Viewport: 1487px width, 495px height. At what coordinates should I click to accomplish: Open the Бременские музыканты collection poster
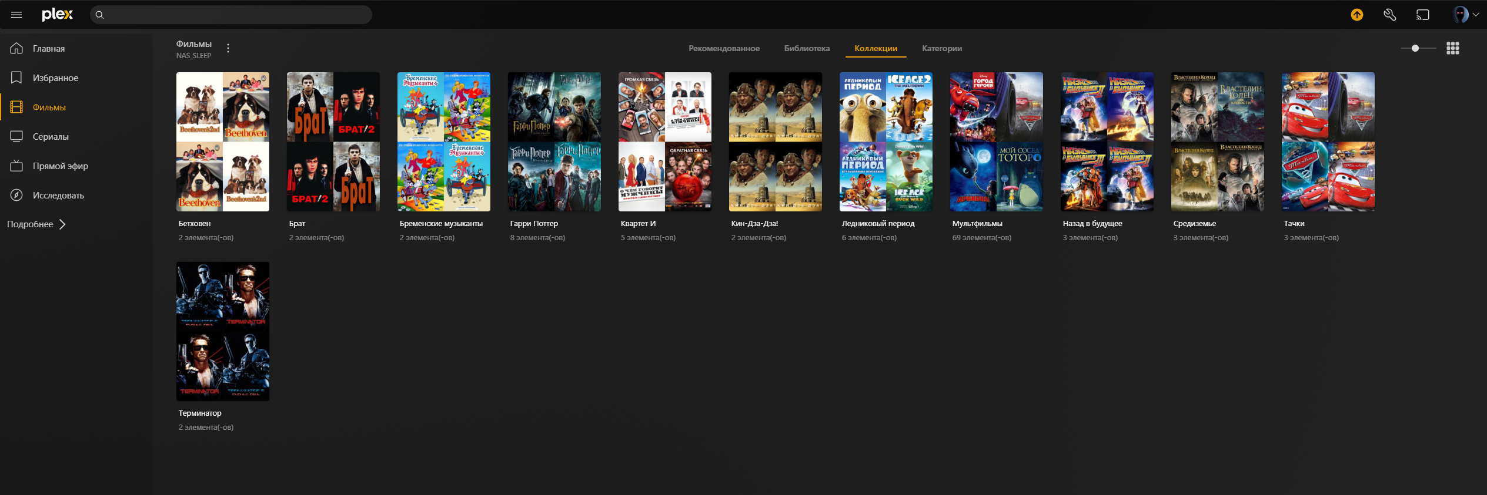(444, 142)
